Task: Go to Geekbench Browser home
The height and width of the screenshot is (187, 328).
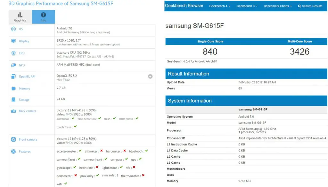Action: pyautogui.click(x=184, y=6)
